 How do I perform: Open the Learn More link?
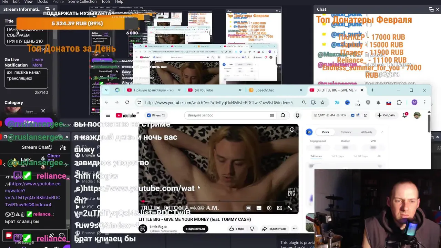[x=38, y=62]
